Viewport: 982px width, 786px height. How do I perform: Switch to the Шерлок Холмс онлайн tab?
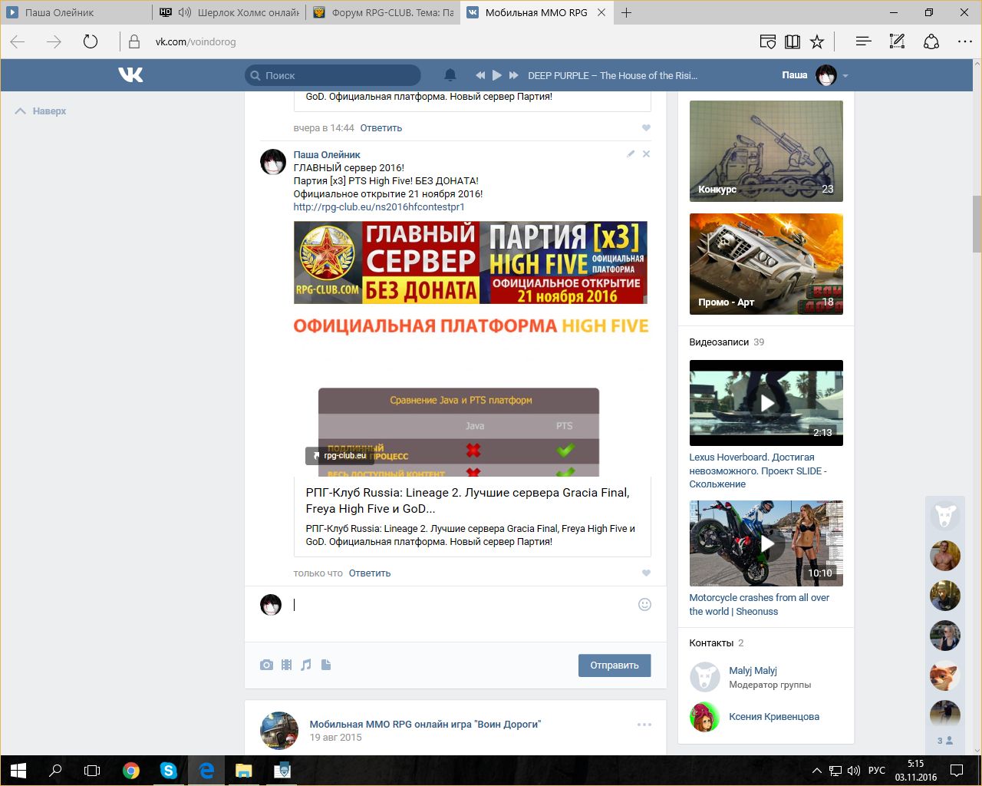(x=229, y=12)
